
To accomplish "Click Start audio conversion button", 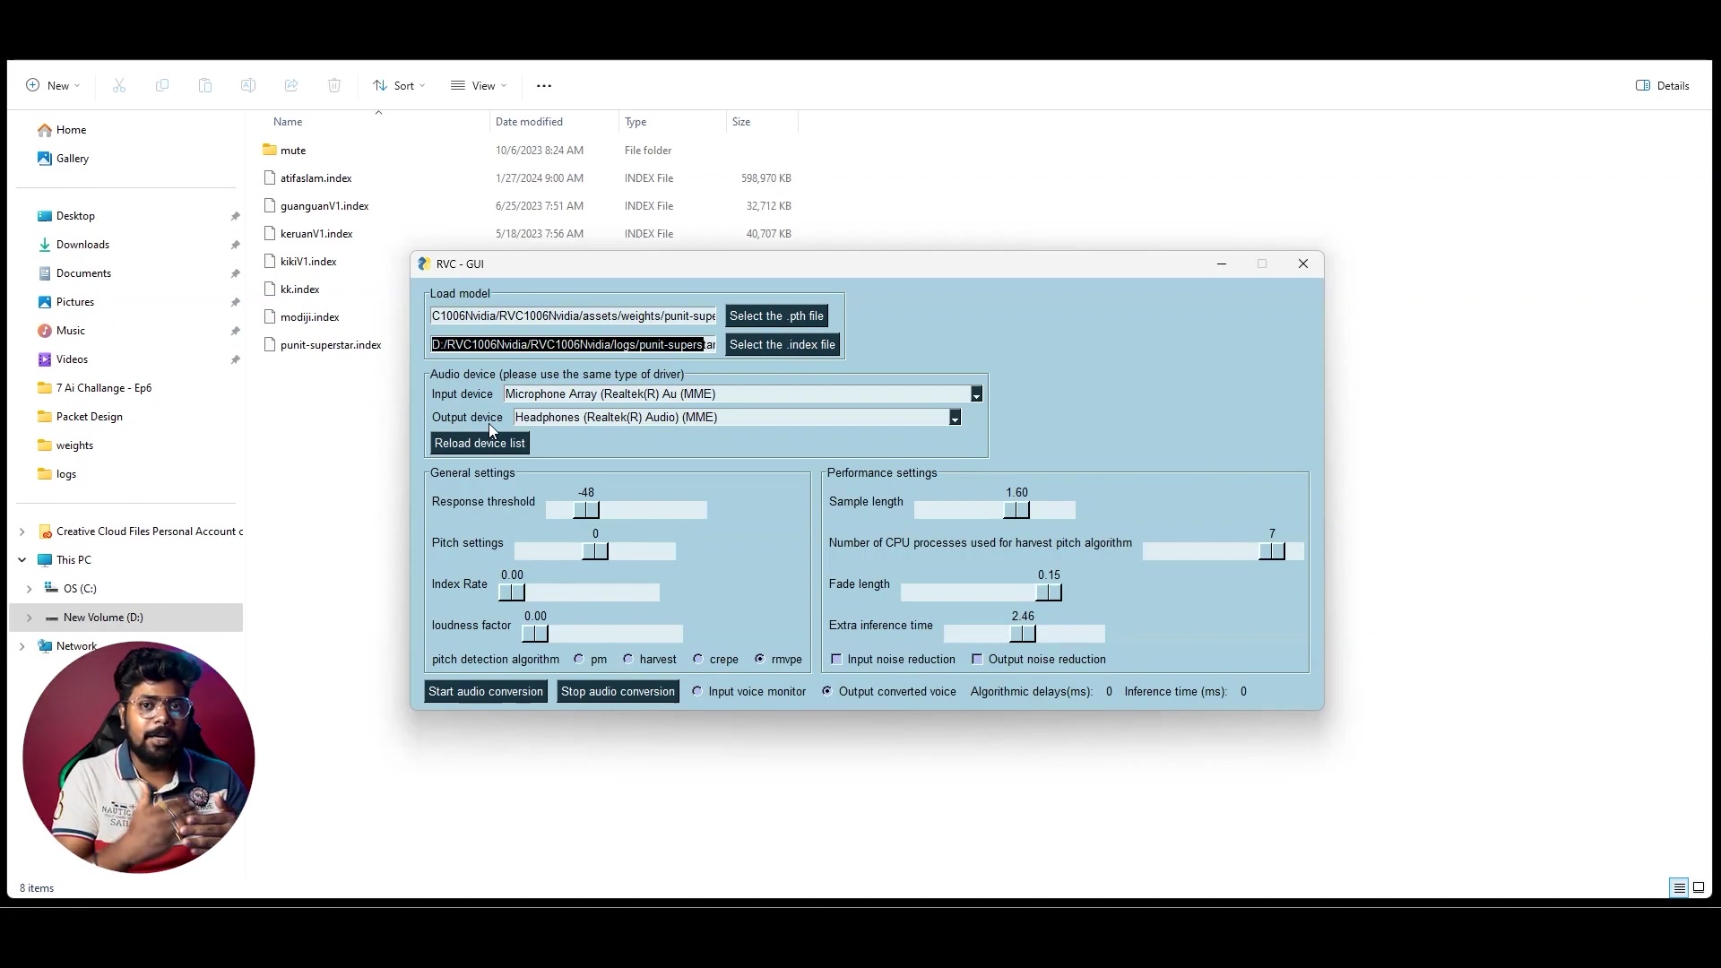I will [485, 692].
